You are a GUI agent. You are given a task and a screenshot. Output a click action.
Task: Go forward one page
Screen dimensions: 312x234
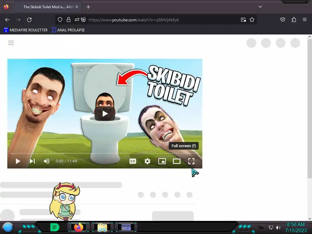click(x=18, y=20)
